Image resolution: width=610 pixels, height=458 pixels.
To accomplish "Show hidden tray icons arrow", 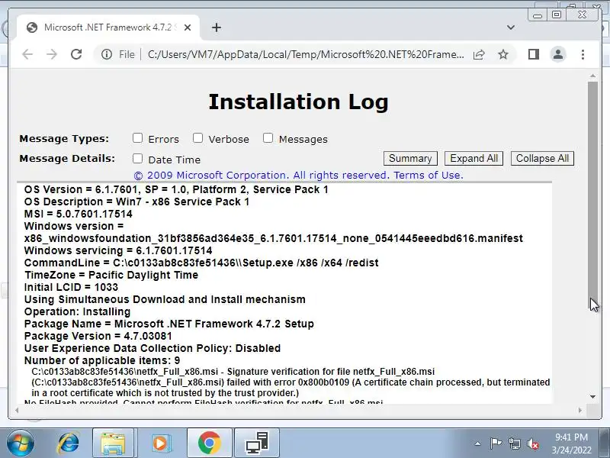I will tap(478, 443).
